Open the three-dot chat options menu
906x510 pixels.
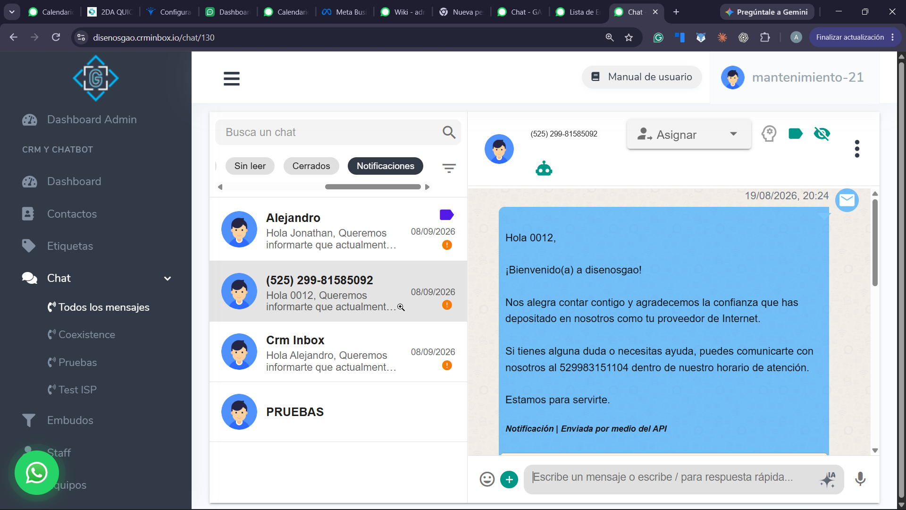[x=857, y=149]
